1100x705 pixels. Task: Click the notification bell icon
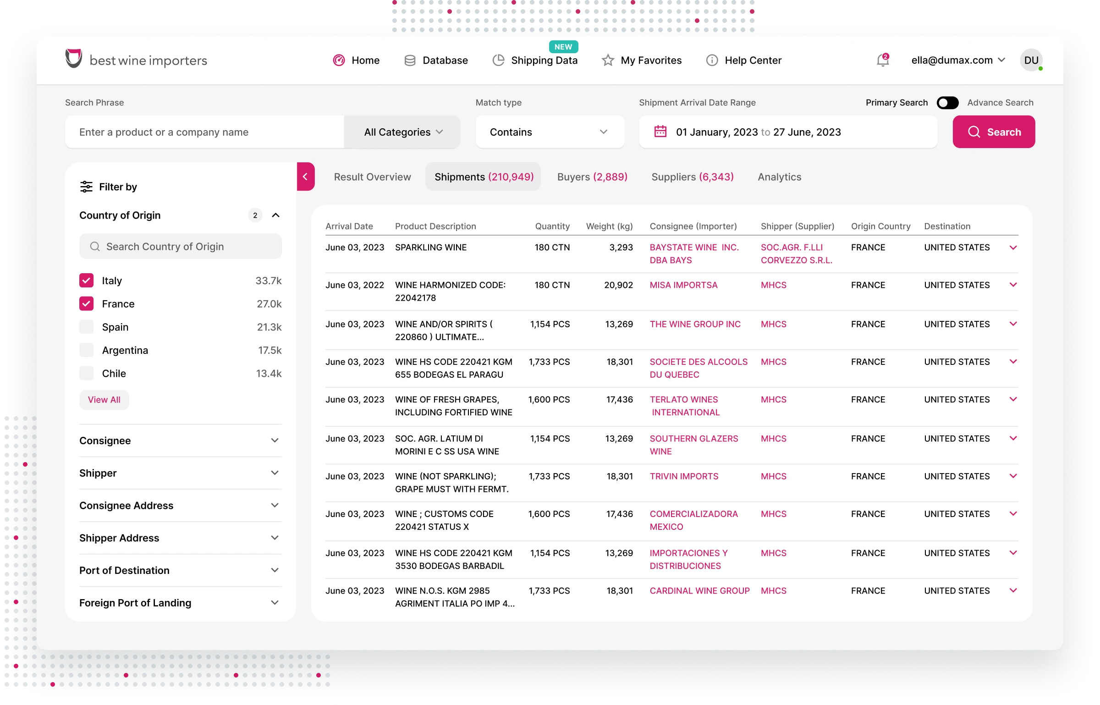[x=882, y=61]
